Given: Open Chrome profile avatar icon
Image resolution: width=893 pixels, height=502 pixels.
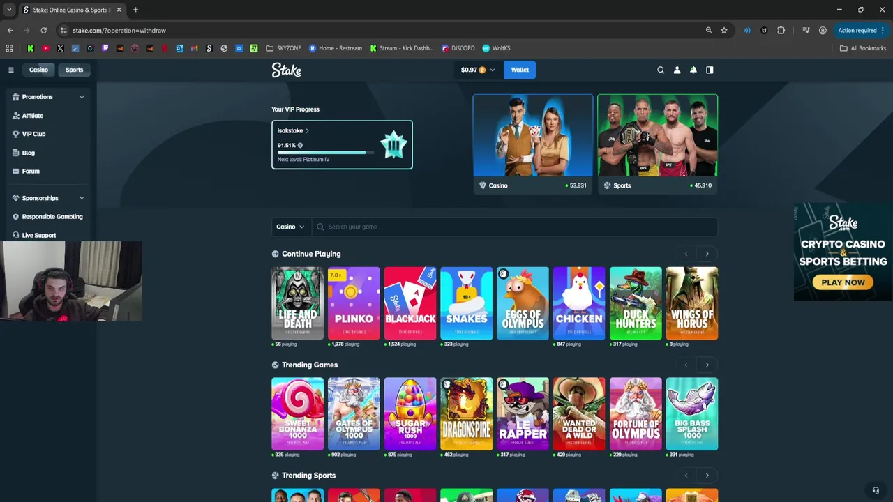Looking at the screenshot, I should point(823,31).
